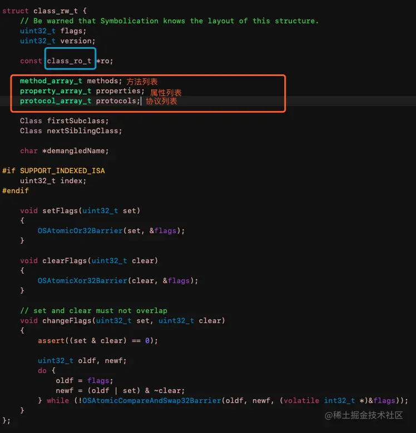Click the "while" keyword
Viewport: 416px width, 433px height.
(x=58, y=400)
